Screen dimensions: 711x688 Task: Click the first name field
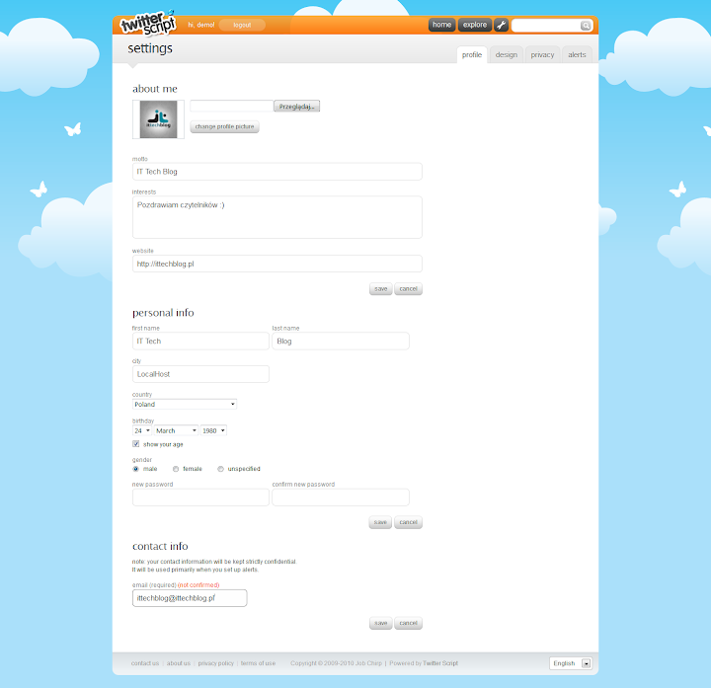point(200,341)
